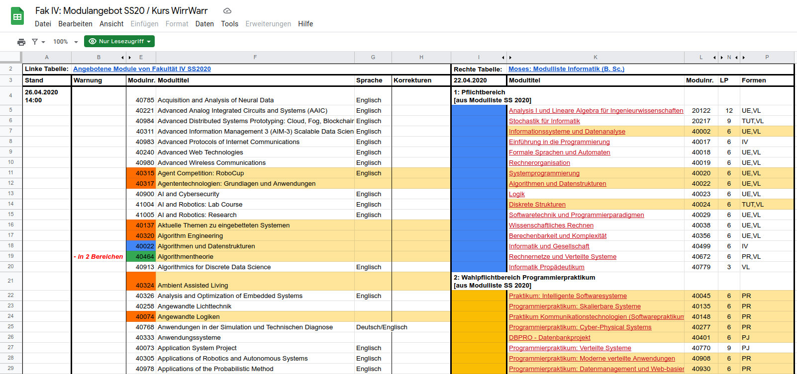Select the 'TUT,VL' cell in Stochastik row
Image resolution: width=797 pixels, height=374 pixels.
766,121
